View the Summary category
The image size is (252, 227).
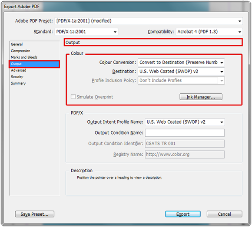pos(18,83)
